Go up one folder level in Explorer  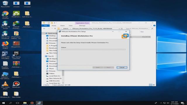point(55,29)
